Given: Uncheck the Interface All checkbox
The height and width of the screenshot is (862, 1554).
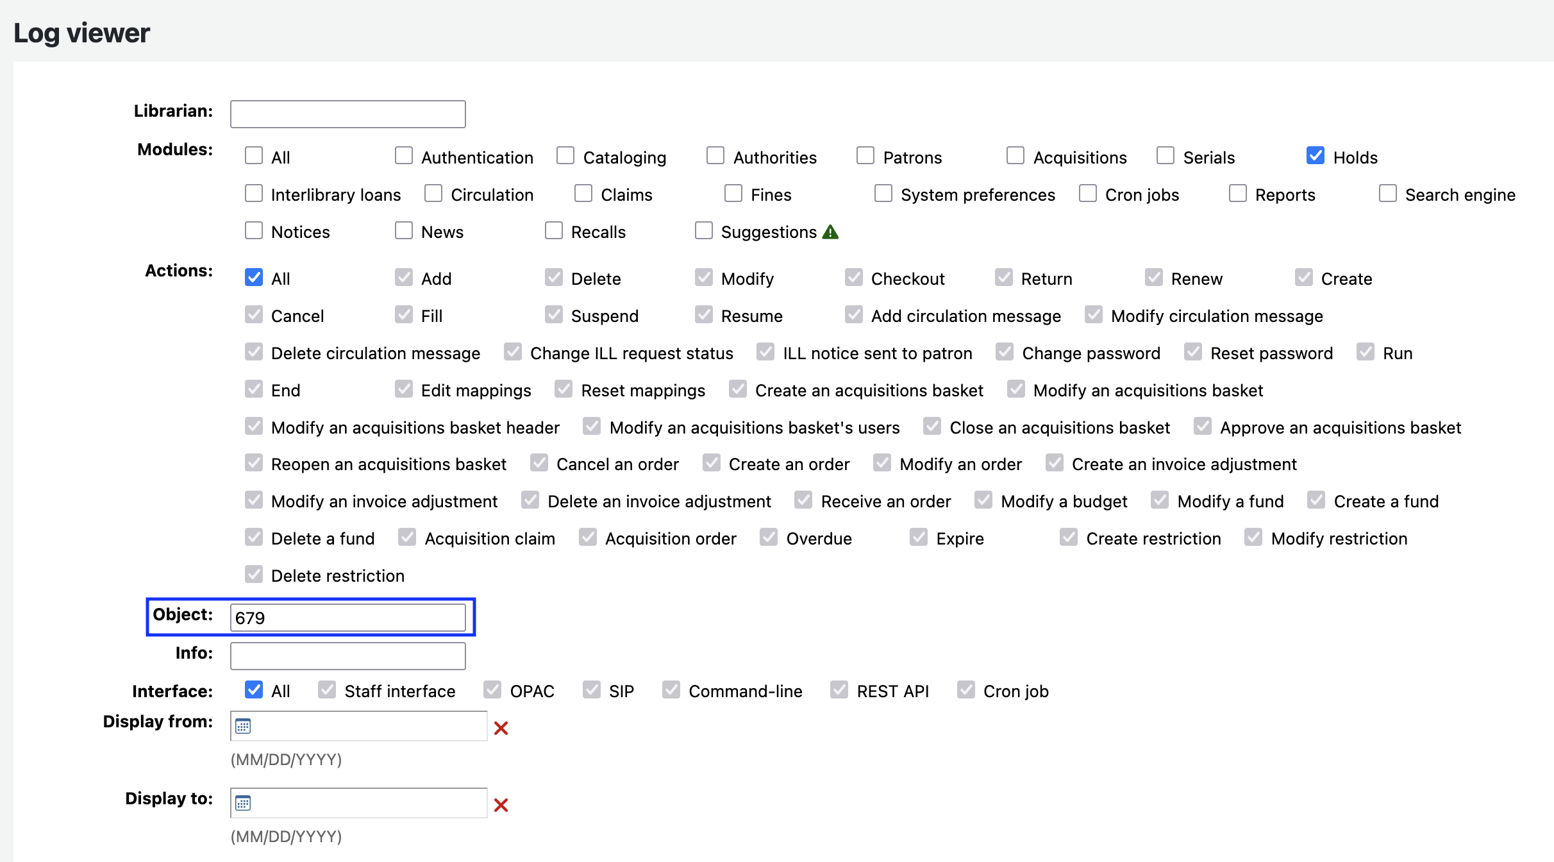Looking at the screenshot, I should coord(254,689).
